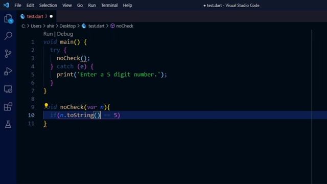Click 'noCheck' function name on line 9

pyautogui.click(x=72, y=107)
